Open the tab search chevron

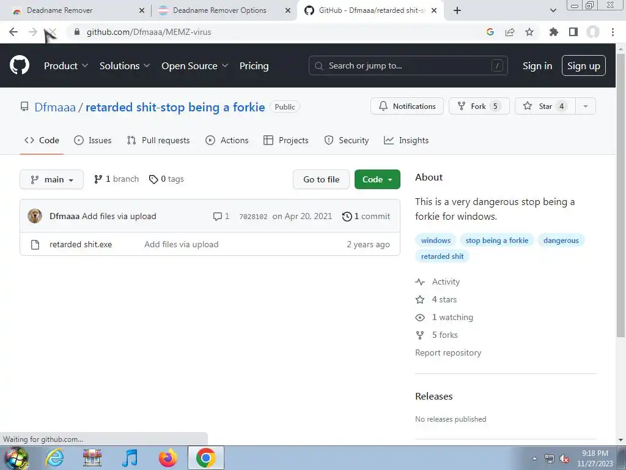(x=553, y=10)
